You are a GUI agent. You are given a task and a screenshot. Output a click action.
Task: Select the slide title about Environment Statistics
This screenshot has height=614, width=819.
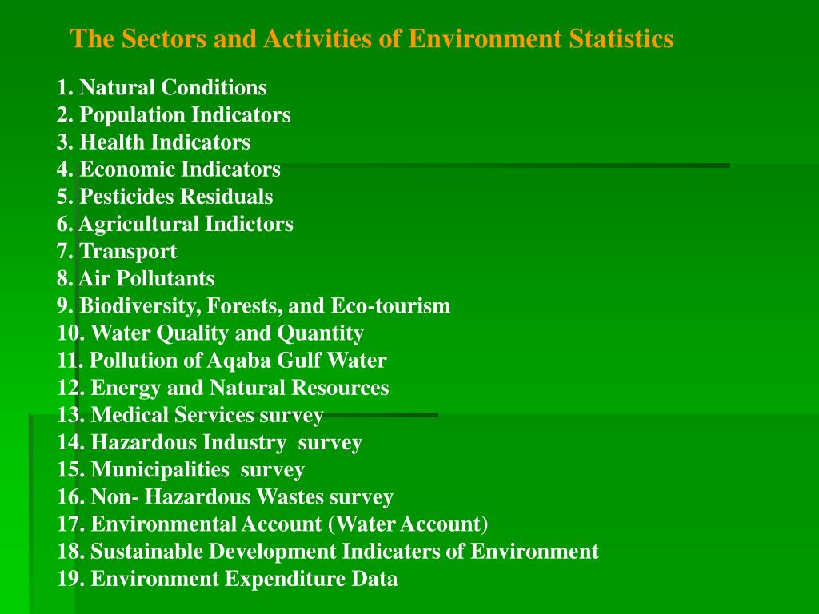tap(371, 38)
